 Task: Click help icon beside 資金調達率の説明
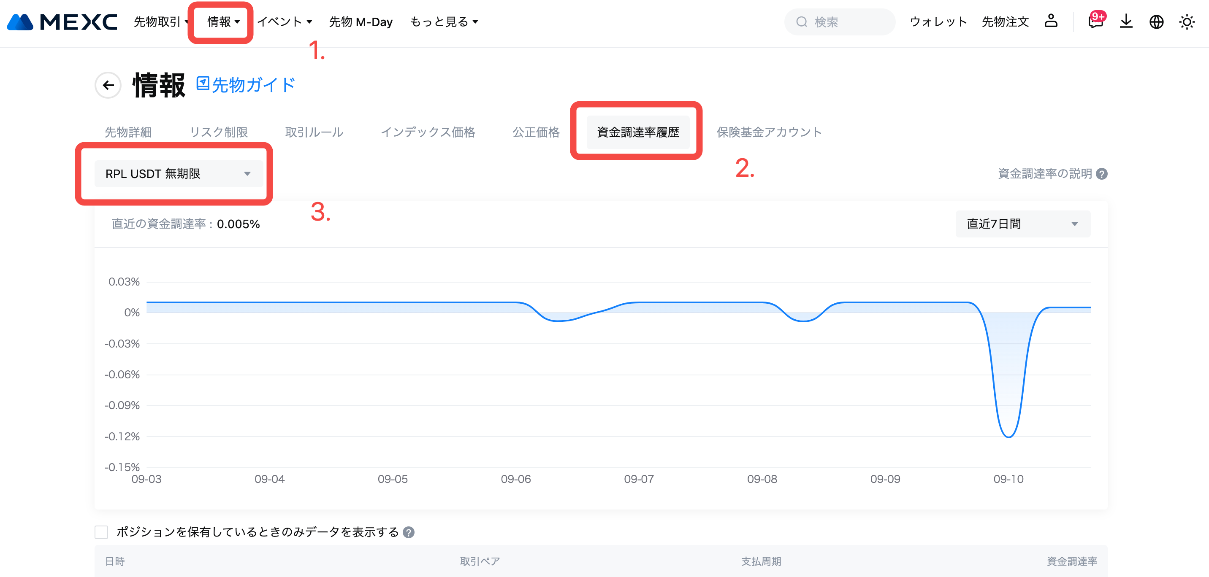pyautogui.click(x=1101, y=174)
